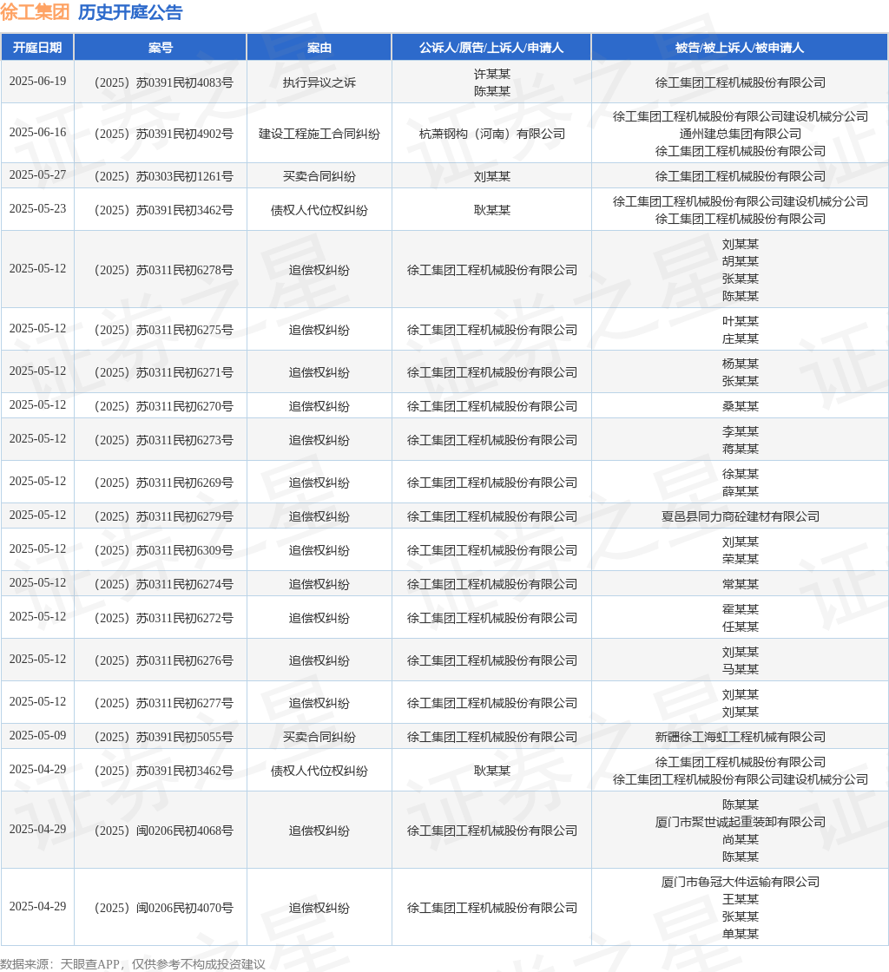The image size is (889, 972).
Task: Click the 案由 column header
Action: click(x=319, y=47)
